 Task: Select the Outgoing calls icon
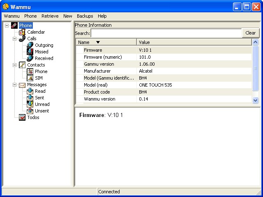coord(30,45)
